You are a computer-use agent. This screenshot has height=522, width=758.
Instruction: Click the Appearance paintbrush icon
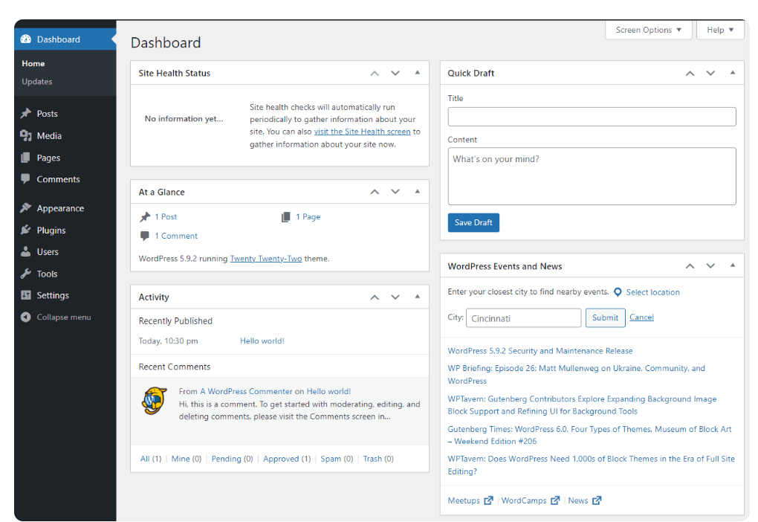pos(25,208)
